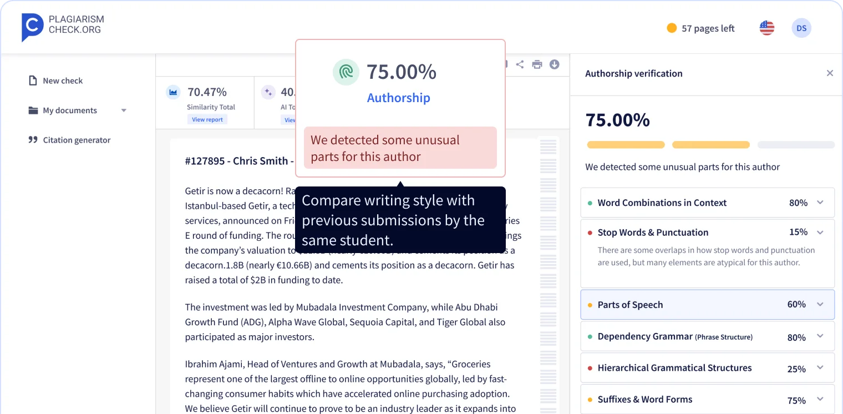
Task: Collapse the Stop Words & Punctuation details
Action: click(820, 232)
